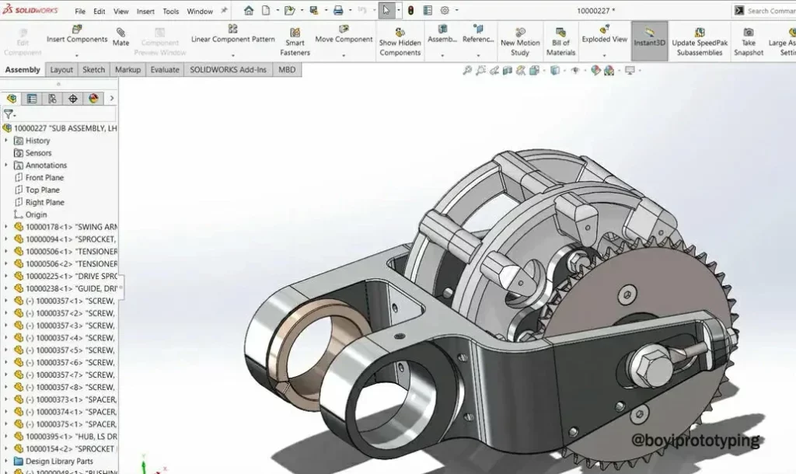796x474 pixels.
Task: Click the Home icon in the top toolbar
Action: tap(249, 11)
